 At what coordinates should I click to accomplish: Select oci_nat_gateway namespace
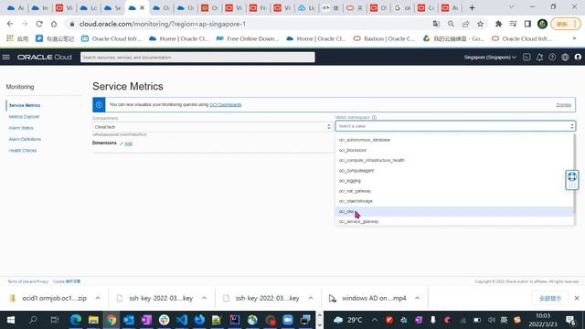(x=454, y=191)
